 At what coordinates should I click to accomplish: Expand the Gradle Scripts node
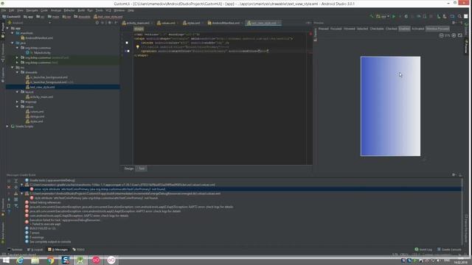(x=7, y=127)
